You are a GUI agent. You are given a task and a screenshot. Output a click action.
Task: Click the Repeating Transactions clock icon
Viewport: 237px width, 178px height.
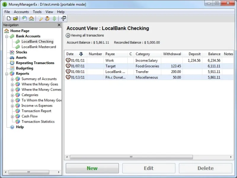pyautogui.click(x=12, y=63)
